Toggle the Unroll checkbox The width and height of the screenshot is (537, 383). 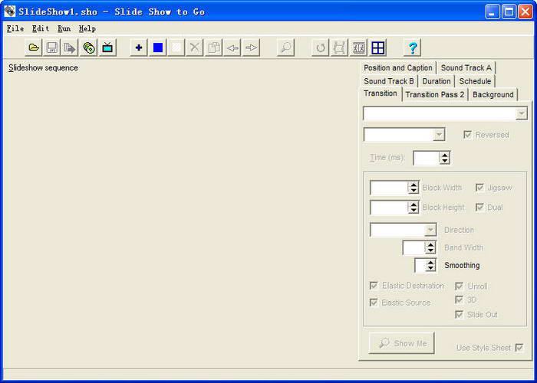click(x=459, y=286)
